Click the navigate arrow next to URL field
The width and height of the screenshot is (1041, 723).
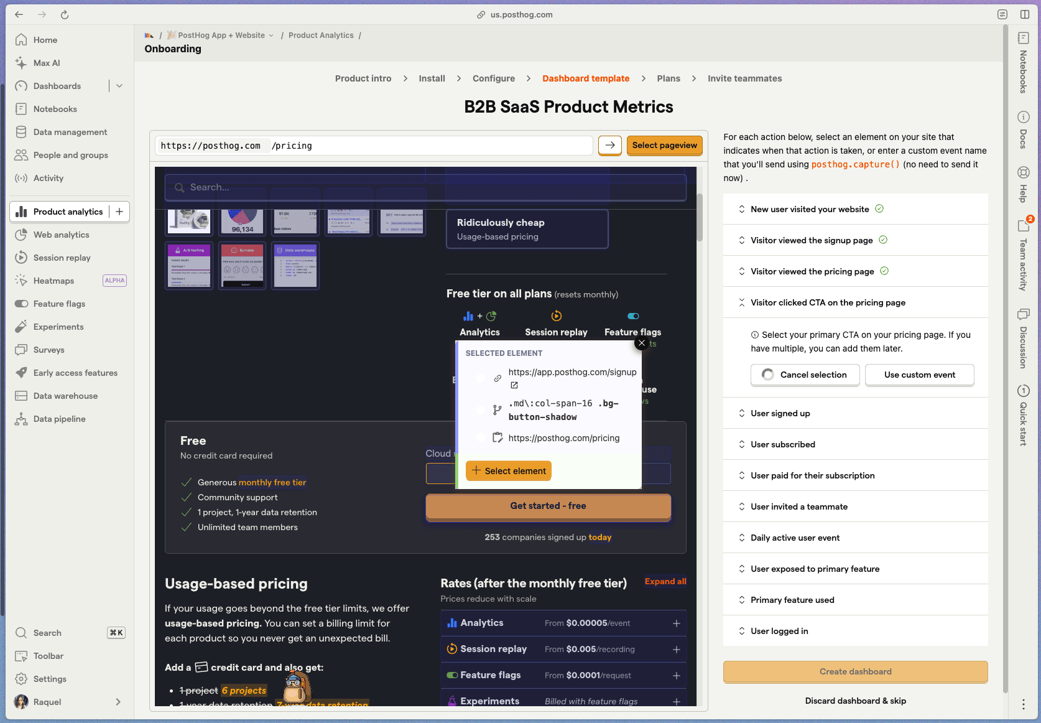pyautogui.click(x=610, y=145)
